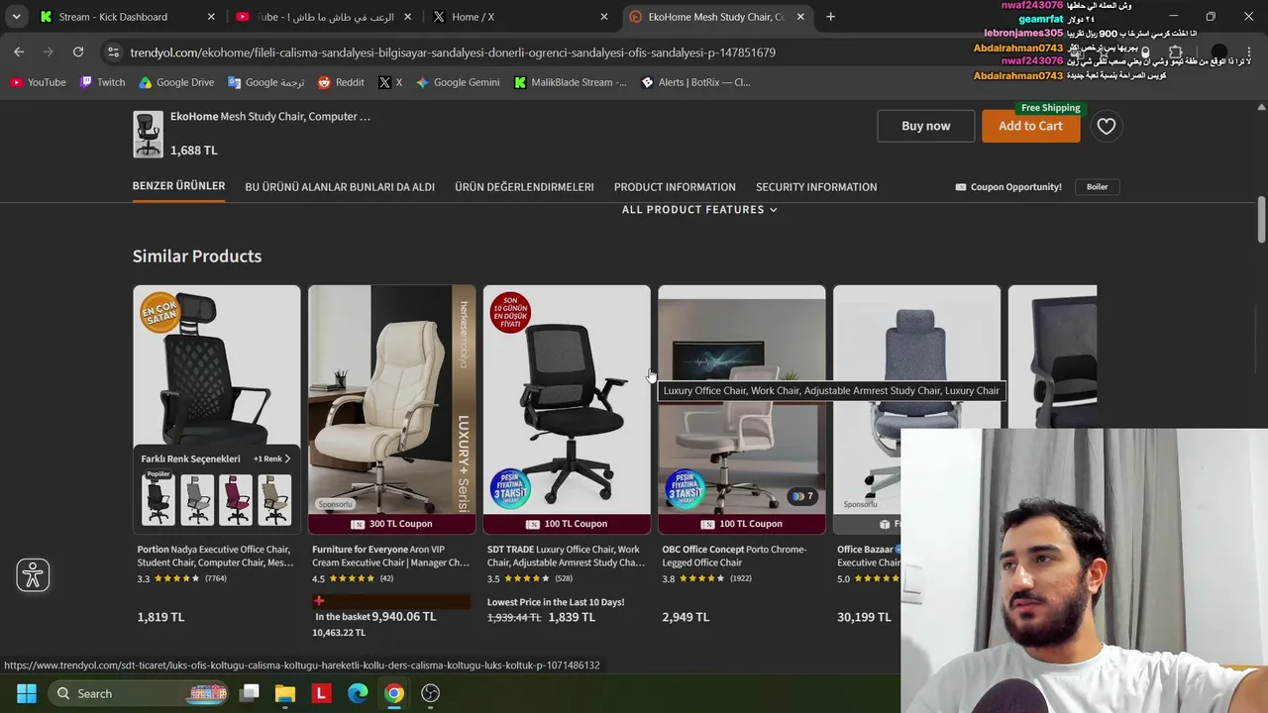Open OBS Studio from the taskbar

pyautogui.click(x=430, y=693)
